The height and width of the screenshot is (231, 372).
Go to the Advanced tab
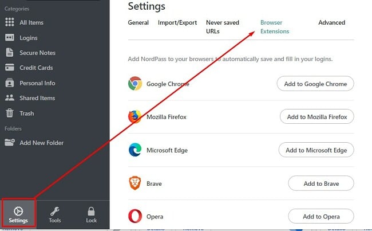pos(332,22)
